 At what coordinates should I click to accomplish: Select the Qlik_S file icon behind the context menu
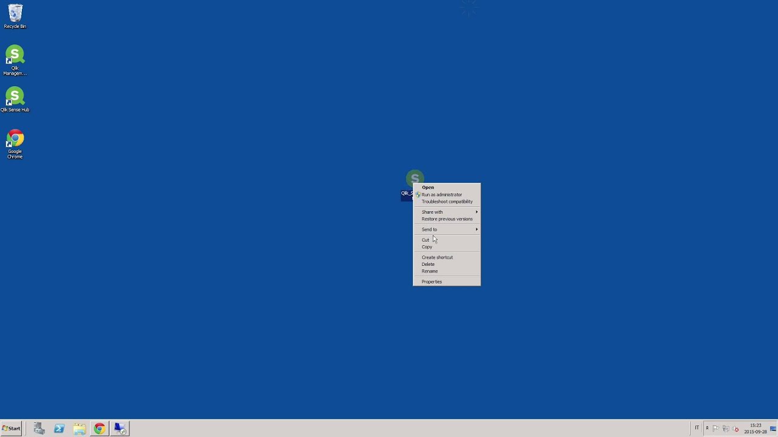[x=415, y=178]
